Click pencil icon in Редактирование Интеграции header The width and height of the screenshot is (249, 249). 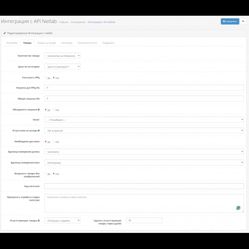(5, 33)
